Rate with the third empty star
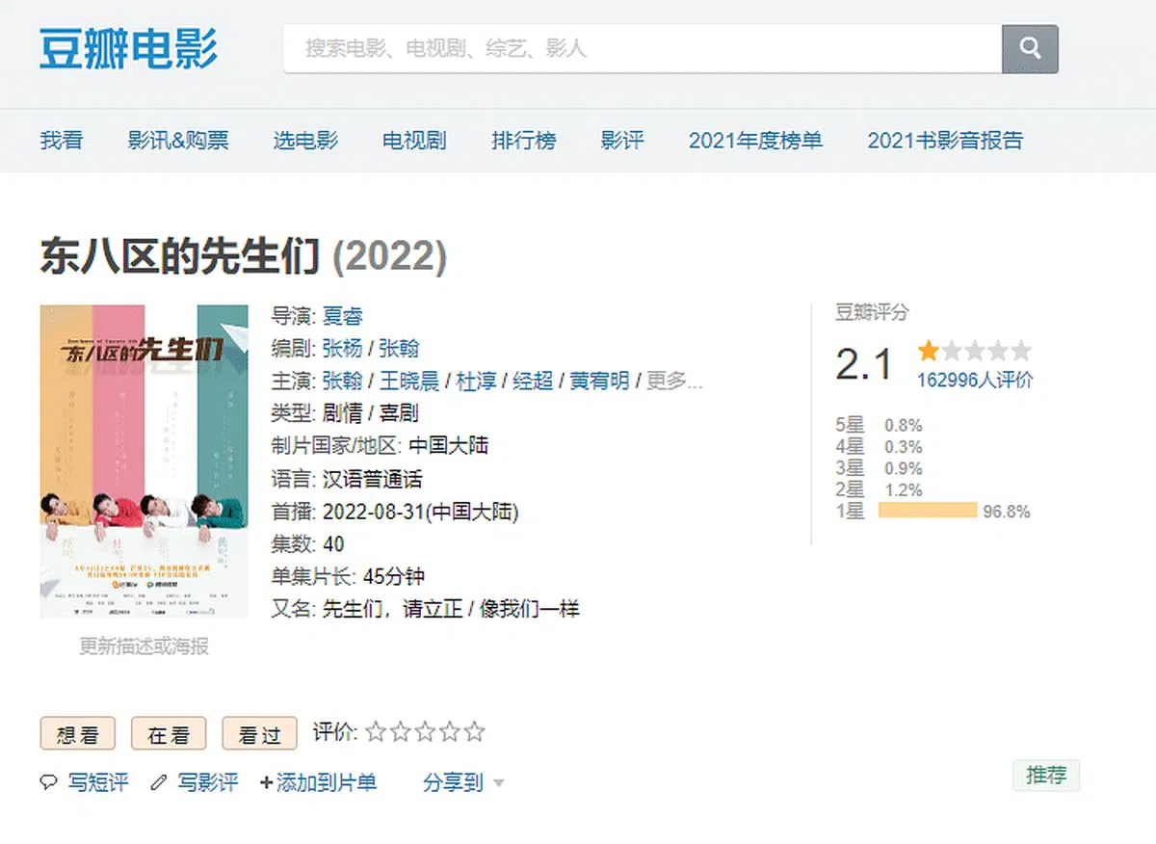Viewport: 1156px width, 844px height. [x=425, y=732]
